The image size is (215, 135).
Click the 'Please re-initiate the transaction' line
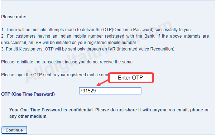[67, 62]
